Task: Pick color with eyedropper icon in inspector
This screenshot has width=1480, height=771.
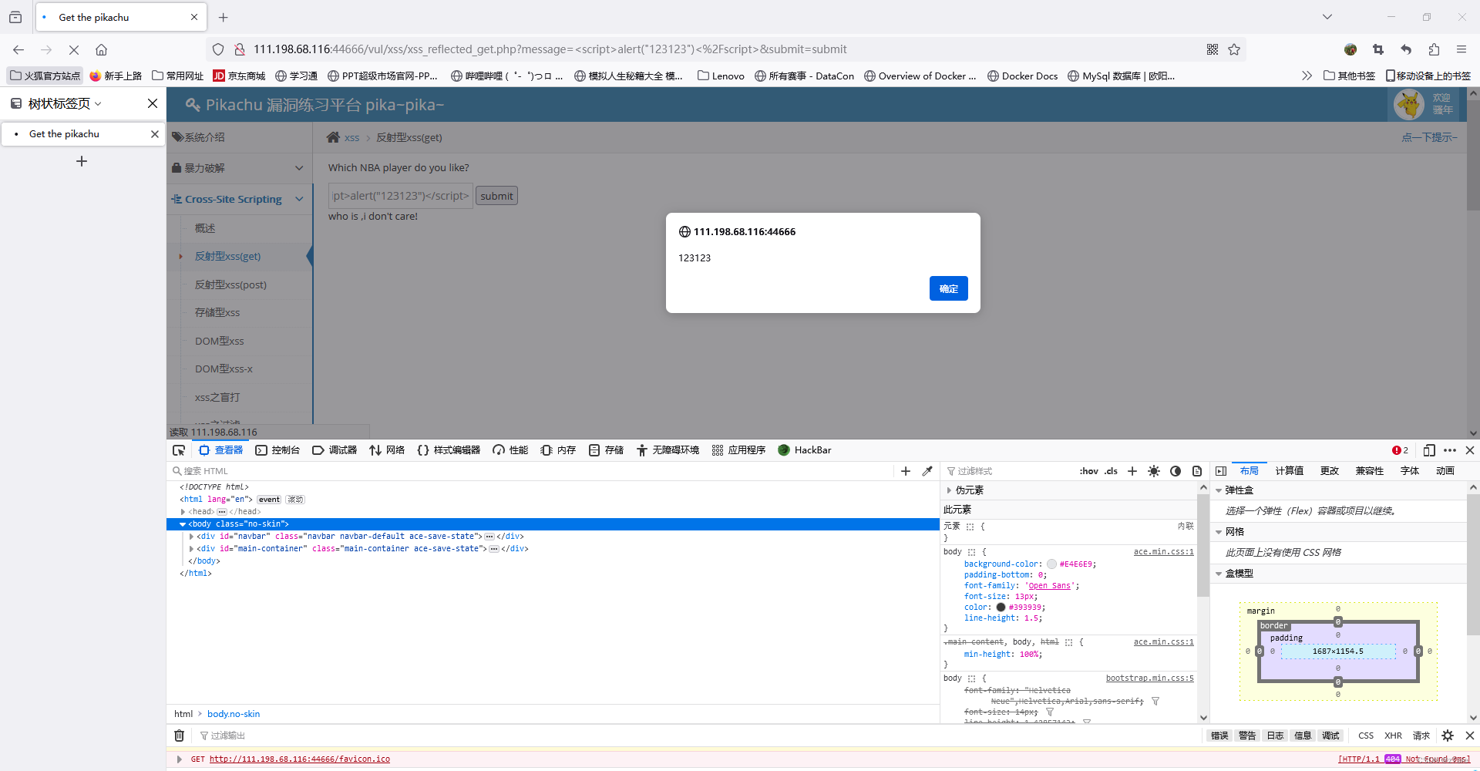Action: tap(927, 471)
